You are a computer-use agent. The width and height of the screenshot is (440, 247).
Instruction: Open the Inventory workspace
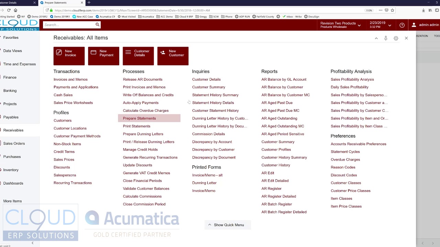pos(11,170)
